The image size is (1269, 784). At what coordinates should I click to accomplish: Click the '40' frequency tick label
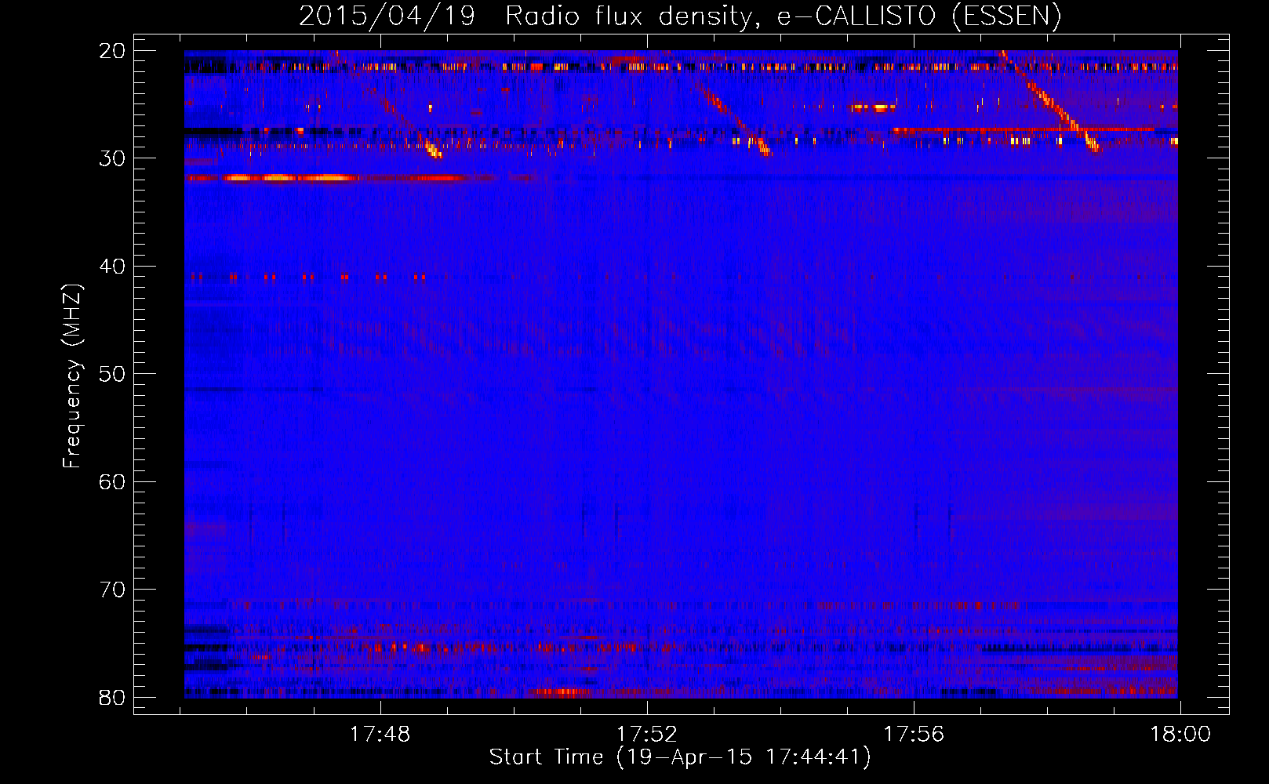(113, 267)
